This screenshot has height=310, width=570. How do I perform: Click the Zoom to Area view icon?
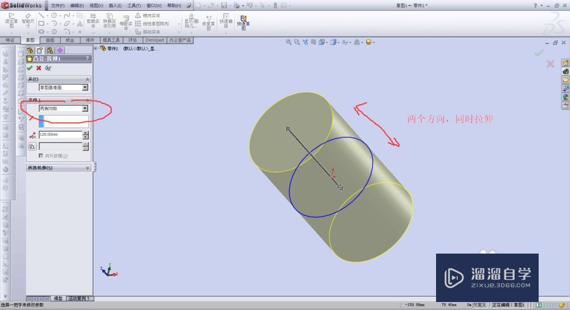tap(297, 42)
